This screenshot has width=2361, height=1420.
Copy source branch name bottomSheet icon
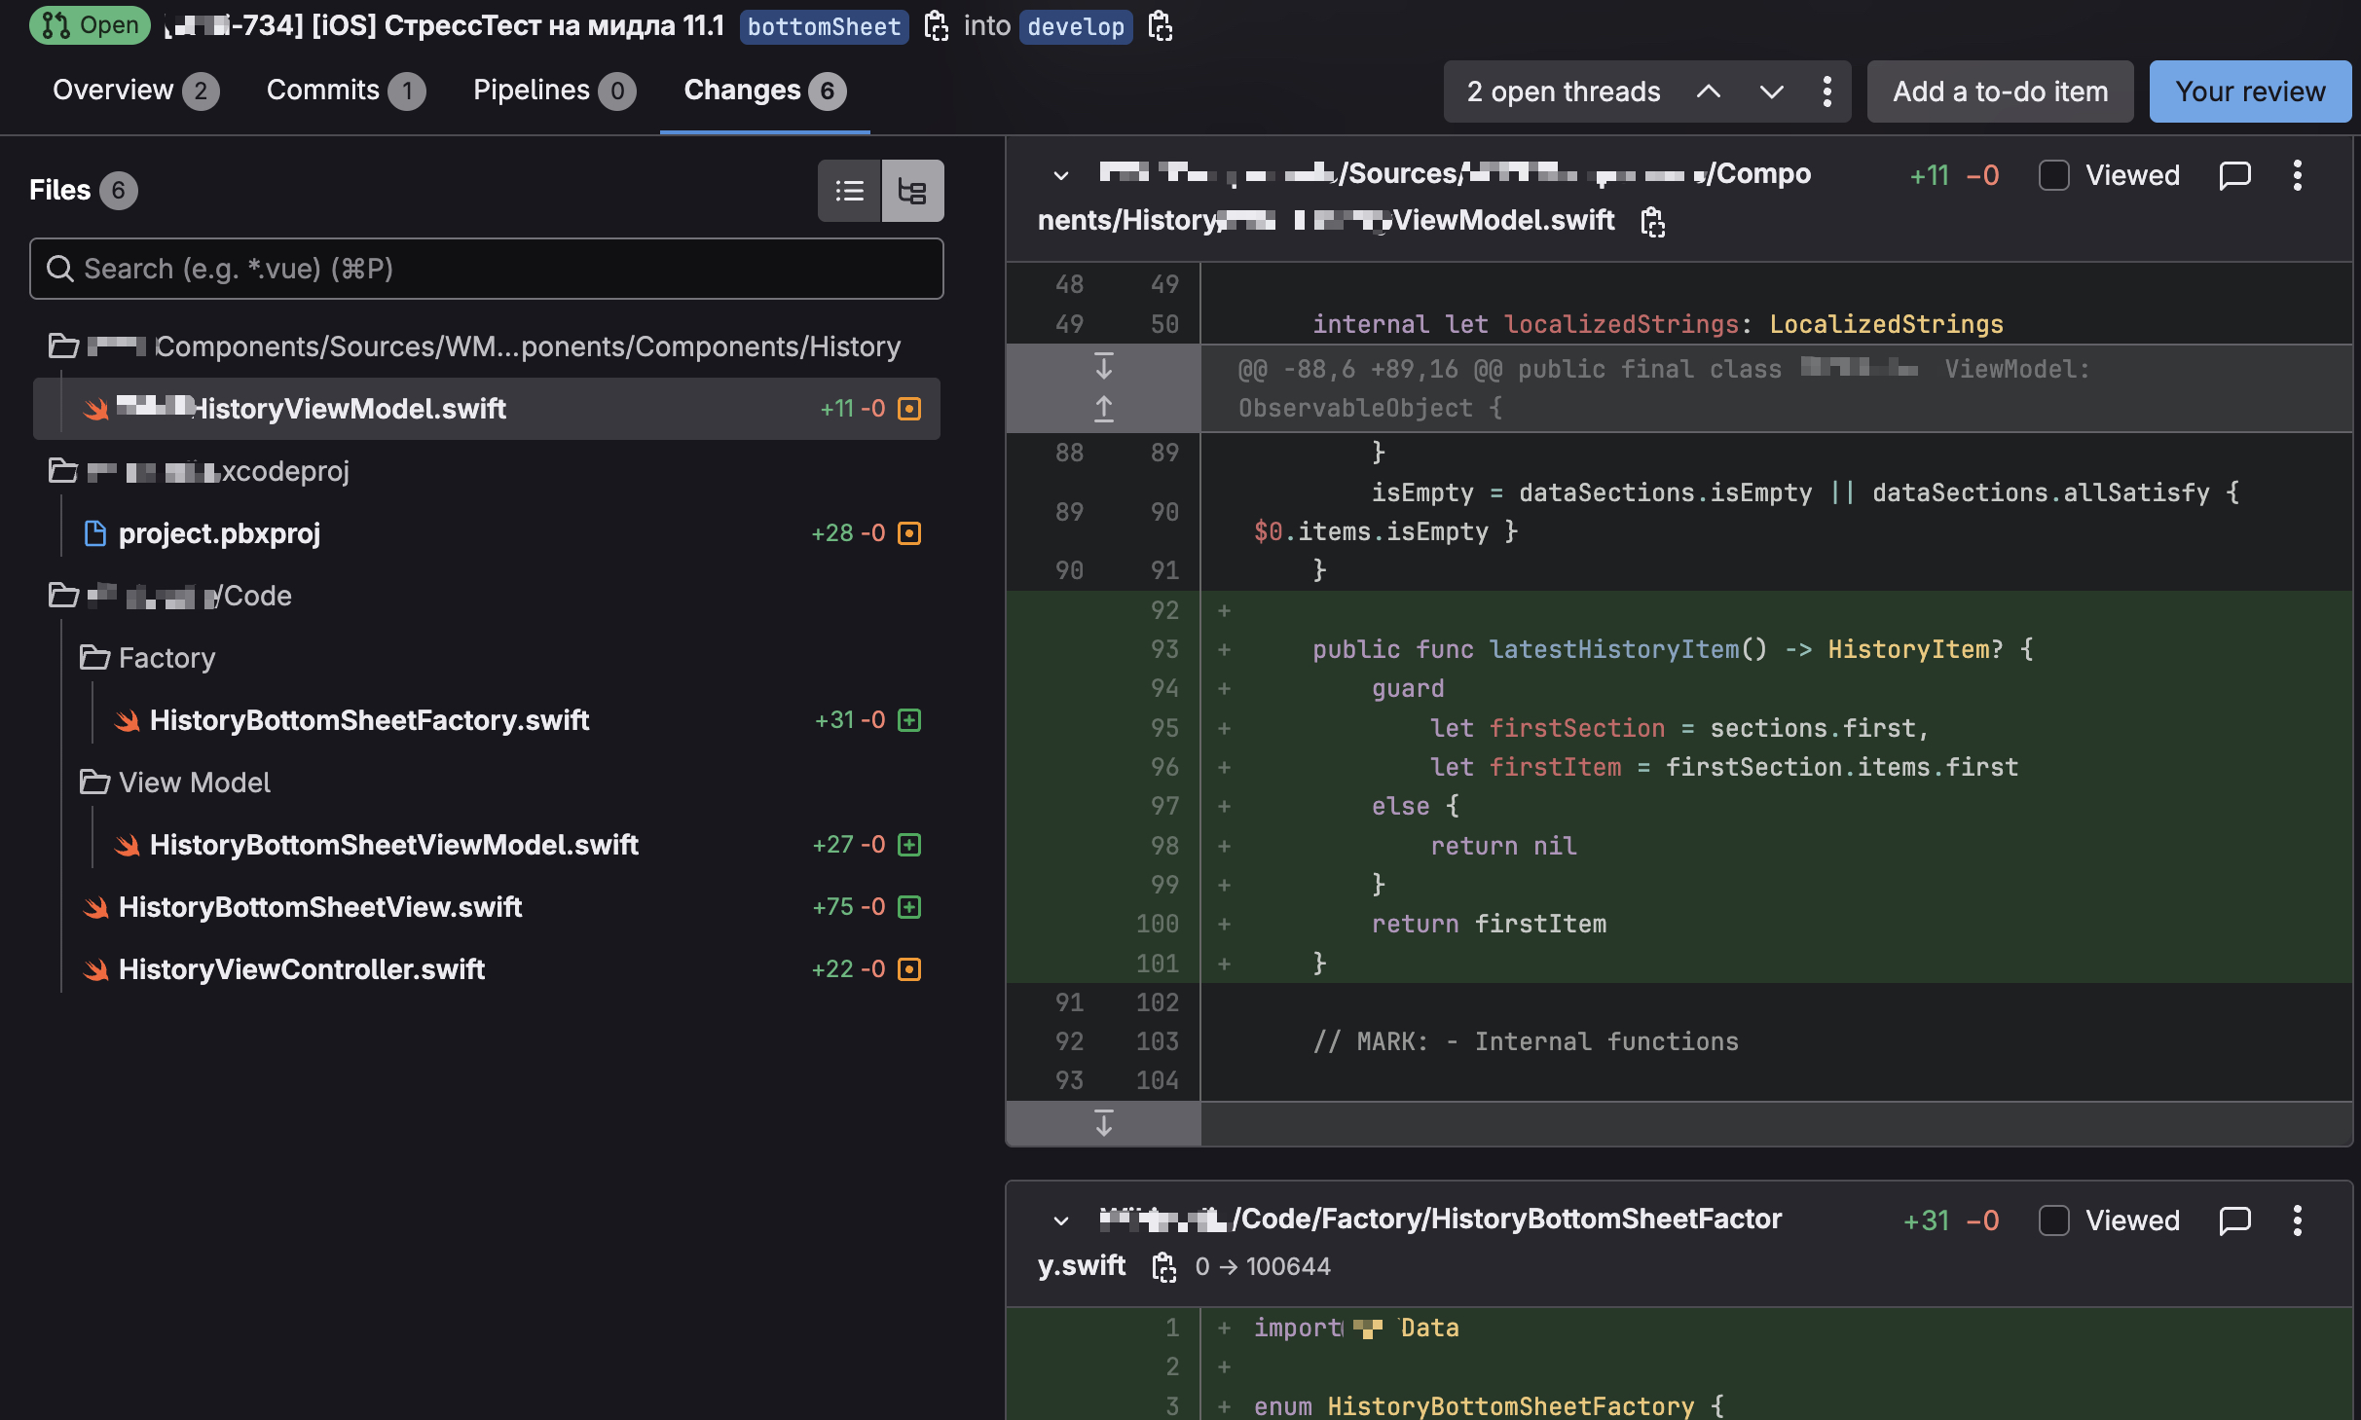point(936,26)
